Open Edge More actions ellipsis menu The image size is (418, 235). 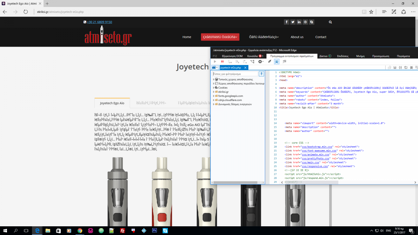point(413,11)
